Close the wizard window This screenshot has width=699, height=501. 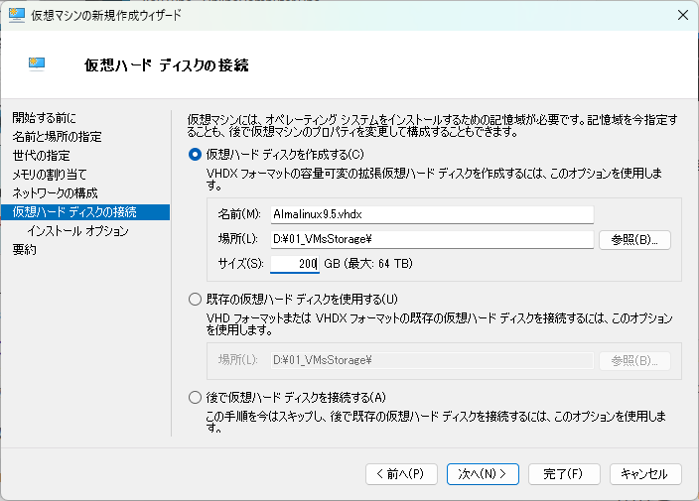681,15
